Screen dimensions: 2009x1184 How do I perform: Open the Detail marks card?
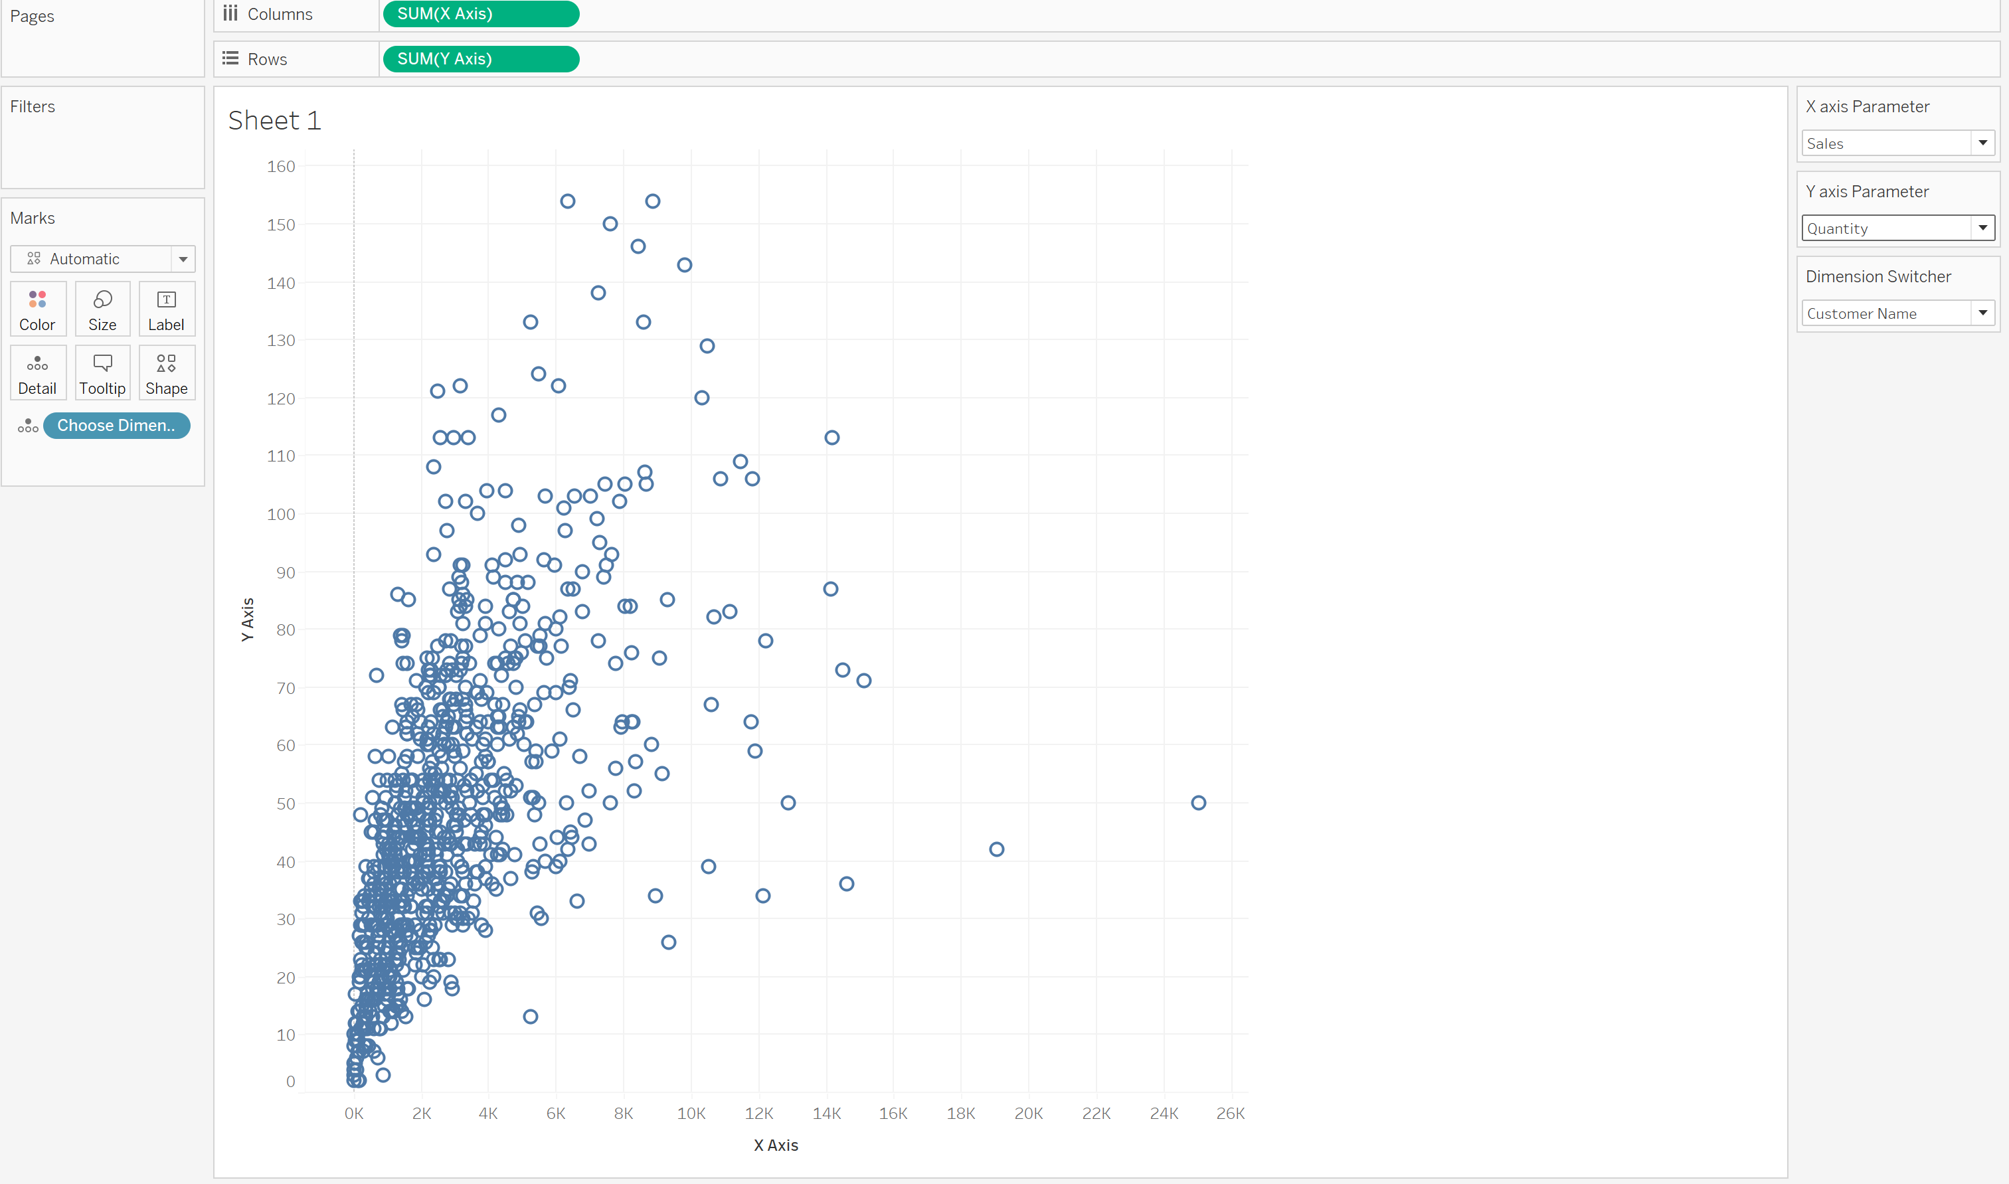tap(37, 373)
